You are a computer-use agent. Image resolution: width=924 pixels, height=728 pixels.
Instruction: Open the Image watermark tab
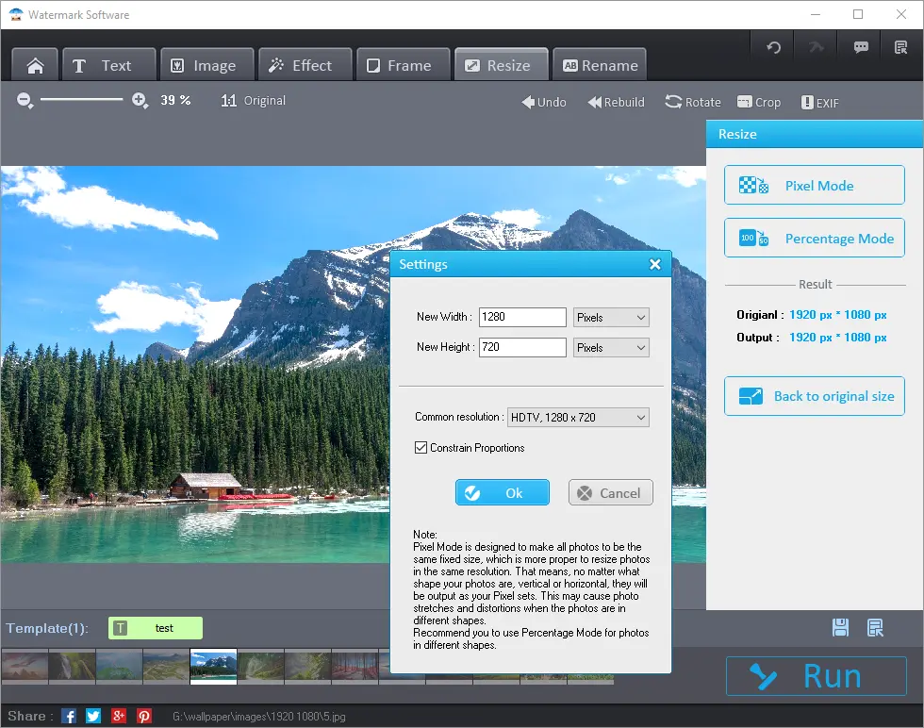206,65
